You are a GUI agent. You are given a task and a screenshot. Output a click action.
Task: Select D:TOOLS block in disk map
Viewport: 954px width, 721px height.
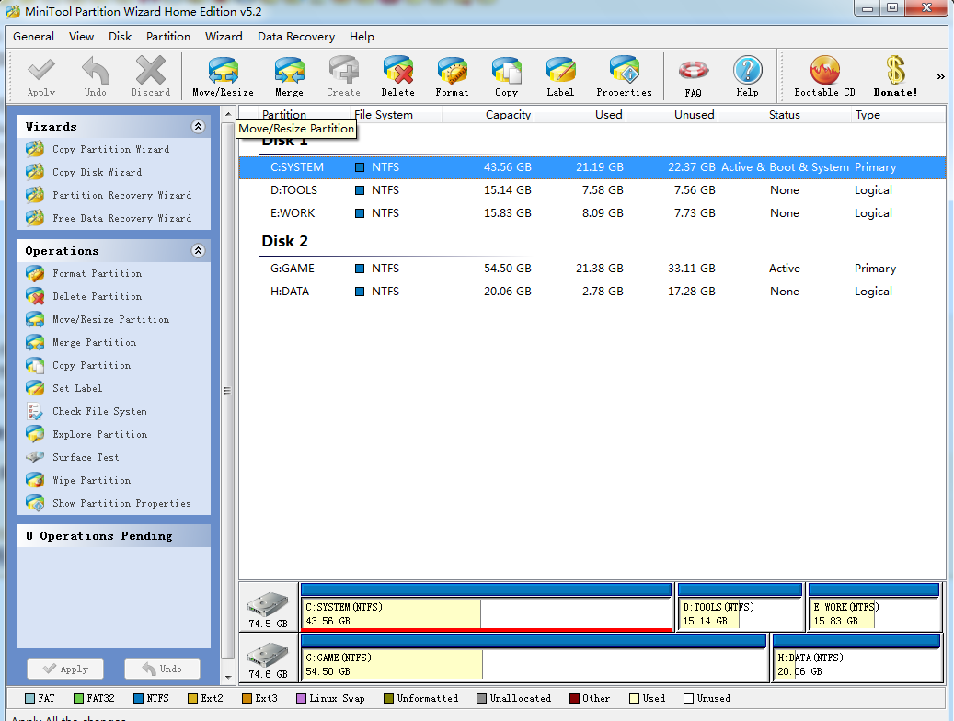(740, 607)
